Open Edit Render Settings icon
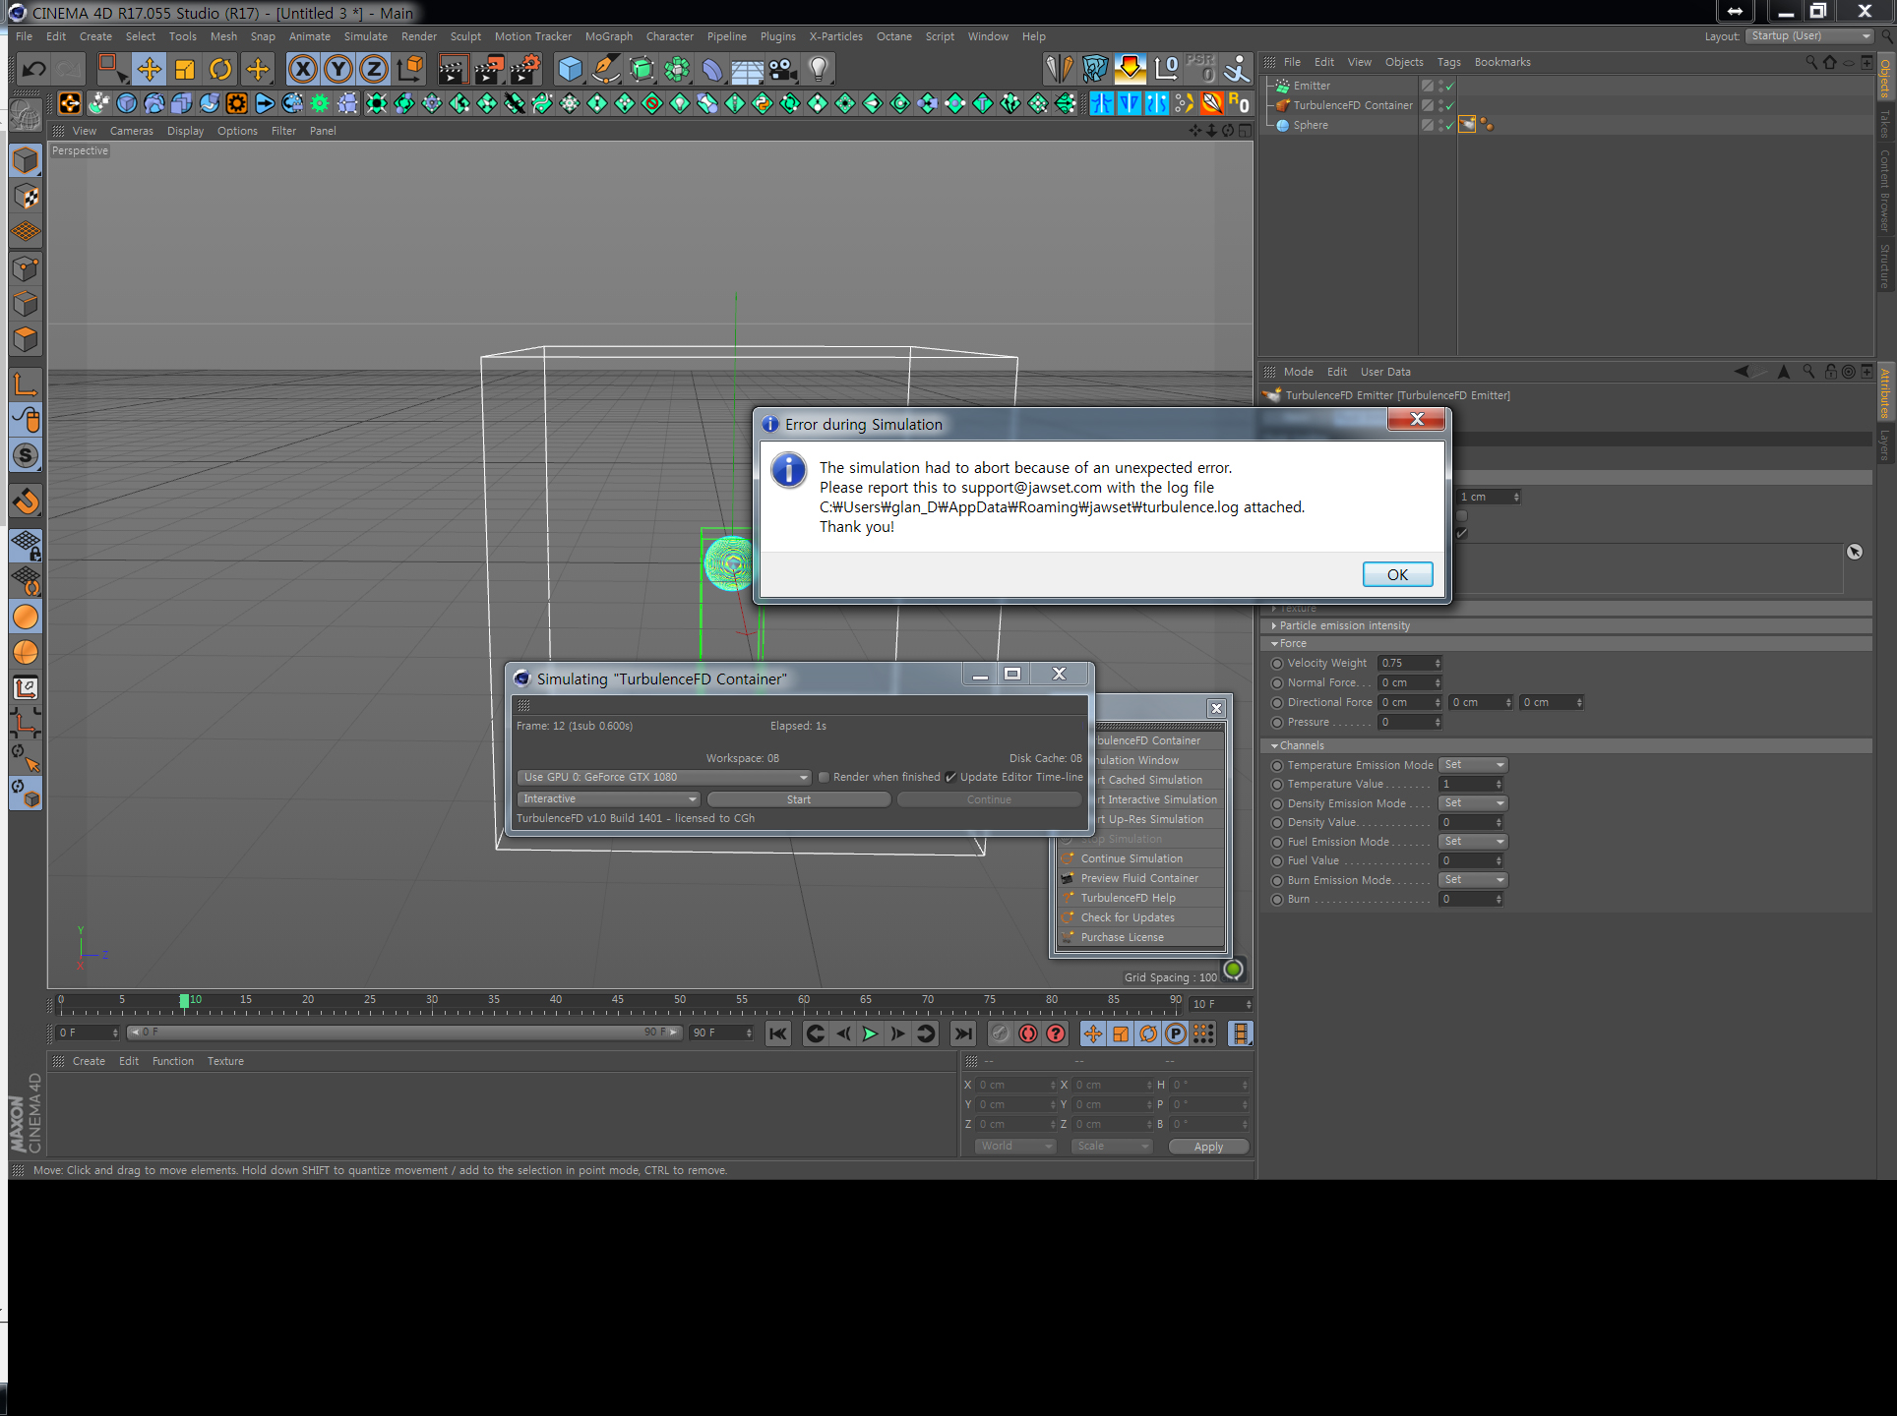Image resolution: width=1897 pixels, height=1416 pixels. click(524, 69)
